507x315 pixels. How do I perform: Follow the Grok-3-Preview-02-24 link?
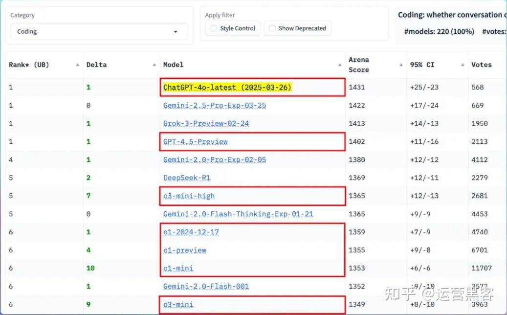(206, 124)
